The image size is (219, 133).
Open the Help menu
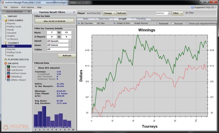pyautogui.click(x=39, y=7)
